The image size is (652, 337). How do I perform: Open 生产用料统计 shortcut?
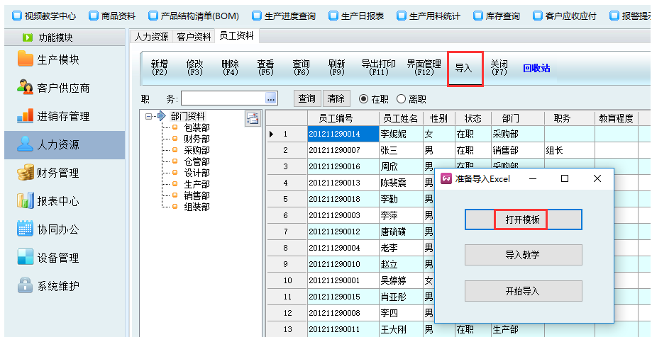click(x=429, y=16)
